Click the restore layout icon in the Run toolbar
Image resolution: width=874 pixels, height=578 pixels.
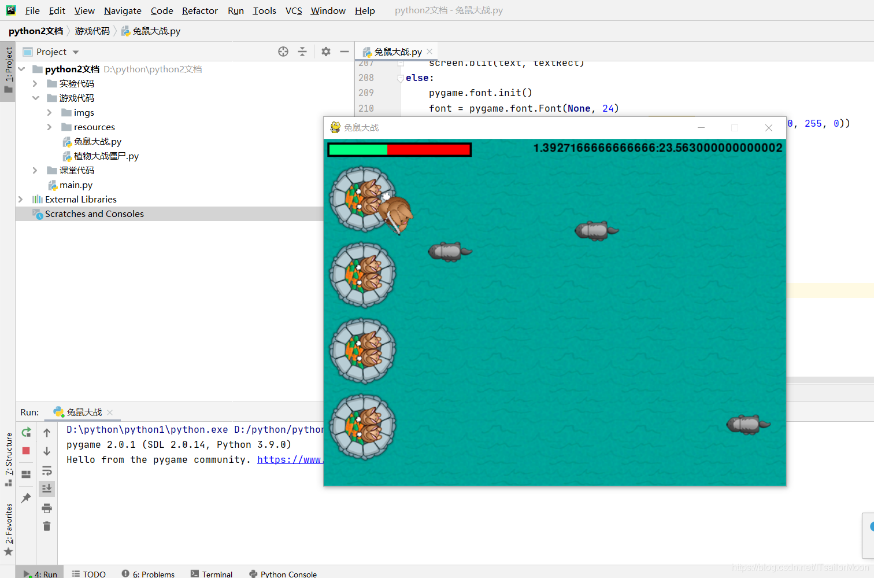[x=26, y=474]
